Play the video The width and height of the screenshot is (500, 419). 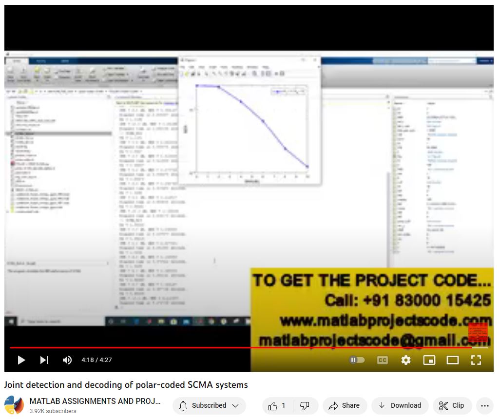21,360
